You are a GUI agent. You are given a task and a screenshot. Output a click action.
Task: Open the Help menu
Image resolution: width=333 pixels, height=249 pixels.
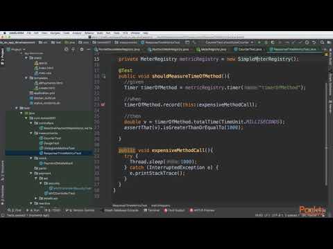point(146,33)
